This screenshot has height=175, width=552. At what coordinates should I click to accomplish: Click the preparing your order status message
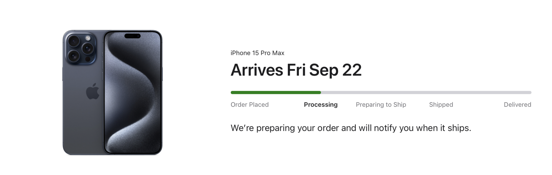351,128
